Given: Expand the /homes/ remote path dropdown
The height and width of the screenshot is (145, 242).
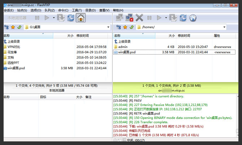Looking at the screenshot, I should (x=224, y=27).
